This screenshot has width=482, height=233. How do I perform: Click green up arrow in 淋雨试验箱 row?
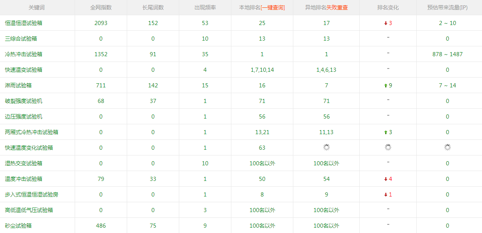pyautogui.click(x=386, y=86)
